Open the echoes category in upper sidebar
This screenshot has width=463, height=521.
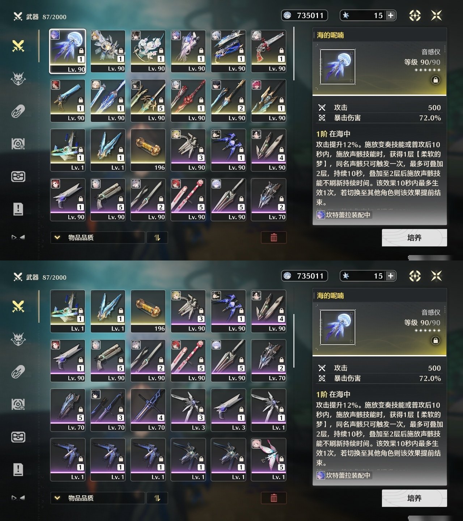(18, 78)
